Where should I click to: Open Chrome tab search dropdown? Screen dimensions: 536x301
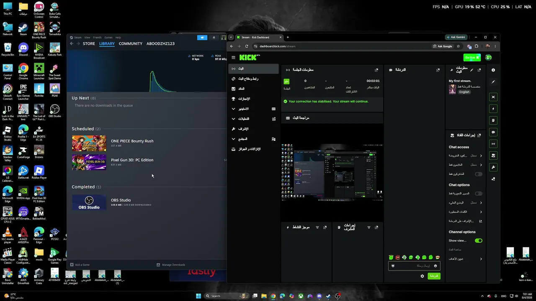click(231, 37)
